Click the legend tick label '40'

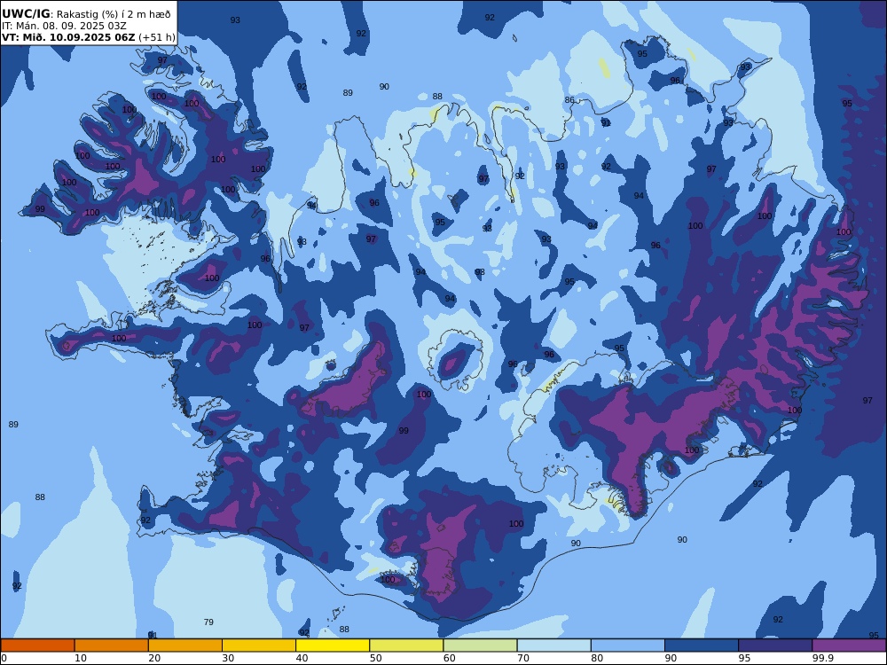[x=302, y=658]
